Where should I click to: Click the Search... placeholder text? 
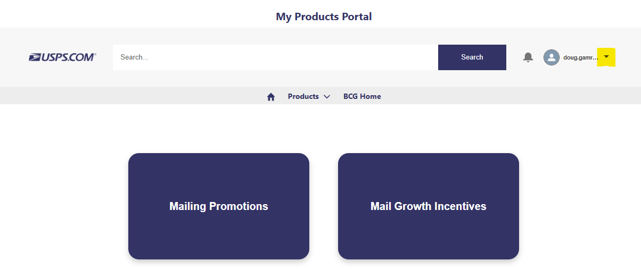tap(134, 57)
